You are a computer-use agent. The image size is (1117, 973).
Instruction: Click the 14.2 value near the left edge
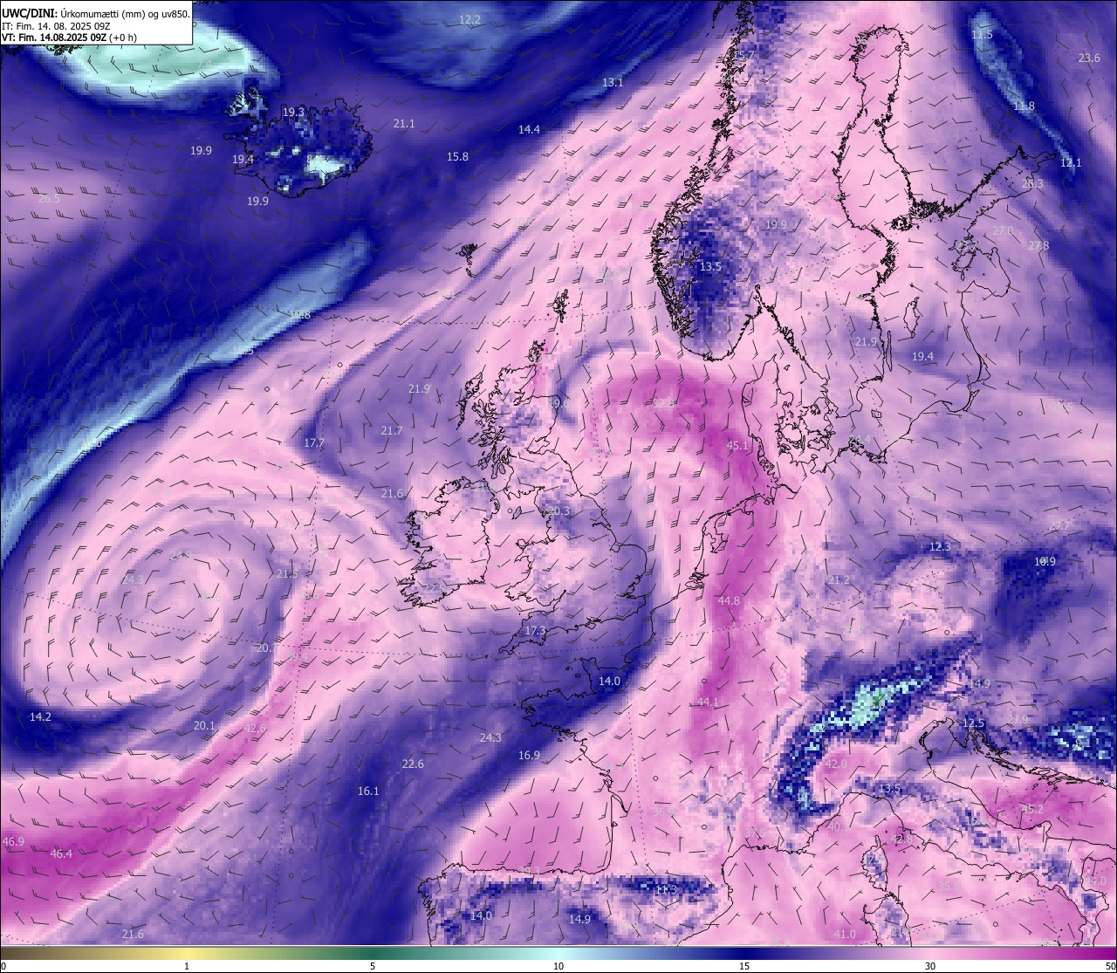pos(40,716)
